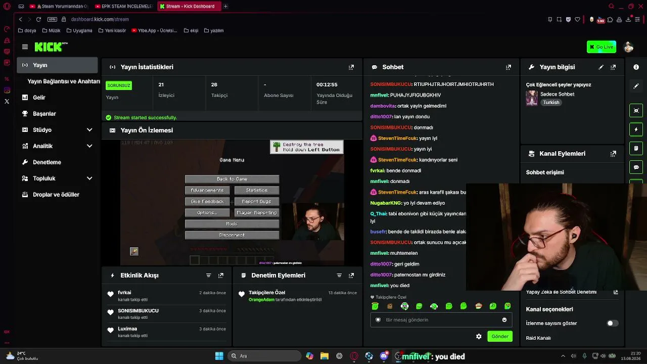The width and height of the screenshot is (647, 364).
Task: Toggle the browser VPN badge
Action: click(x=52, y=19)
